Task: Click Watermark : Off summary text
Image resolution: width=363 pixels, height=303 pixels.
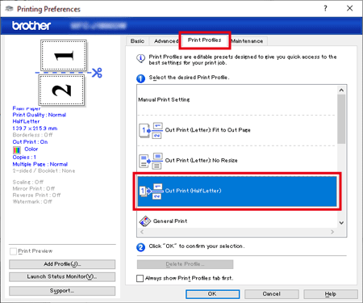Action: tap(32, 202)
